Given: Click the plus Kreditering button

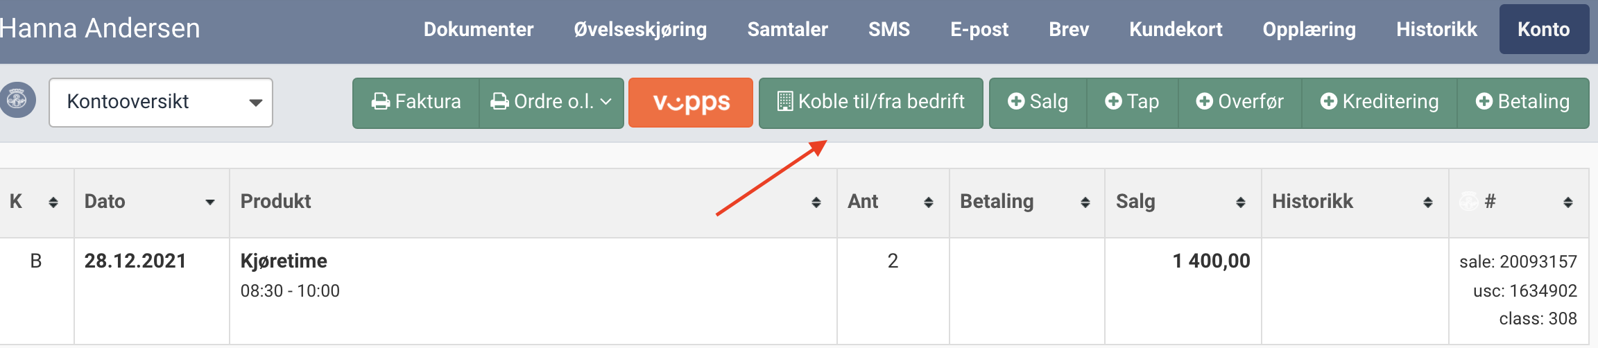Looking at the screenshot, I should pos(1380,103).
